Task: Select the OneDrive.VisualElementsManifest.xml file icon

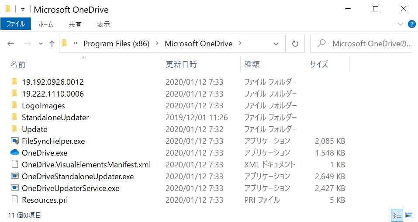Action: click(15, 164)
